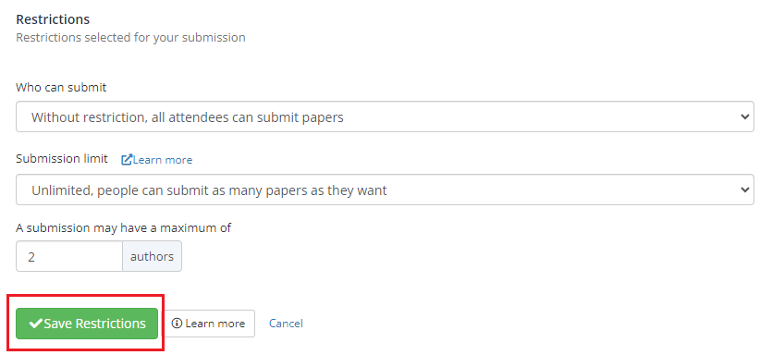Click the Restrictions section heading
The height and width of the screenshot is (355, 772).
coord(53,19)
